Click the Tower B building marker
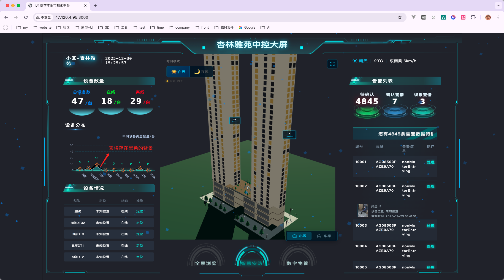Screen dimensions: 504x280 click(x=289, y=135)
